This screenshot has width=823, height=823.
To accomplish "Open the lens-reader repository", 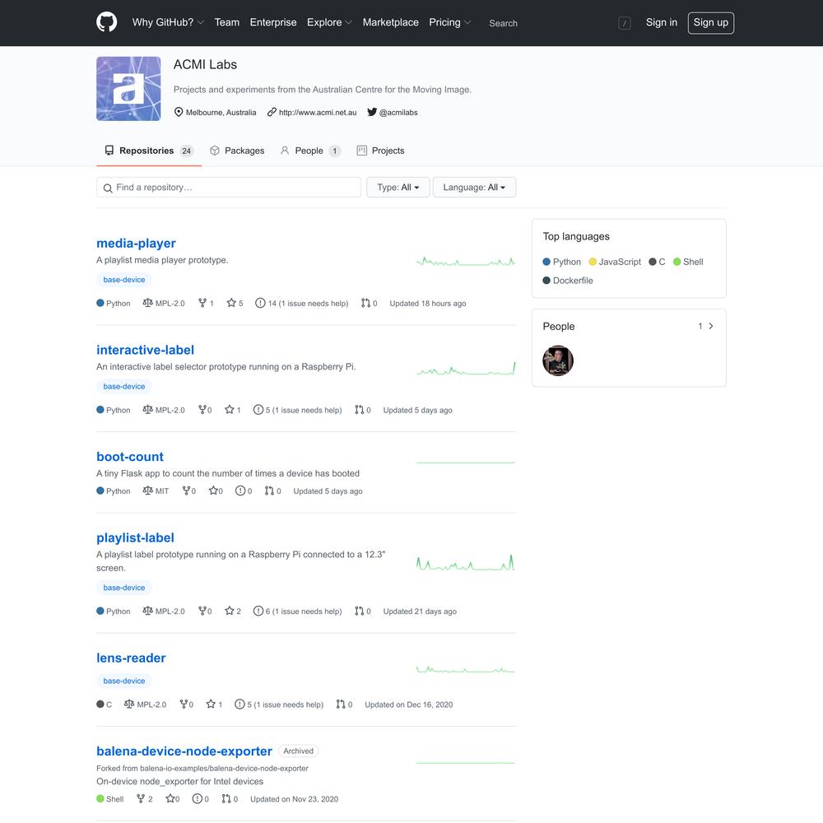I will click(131, 658).
